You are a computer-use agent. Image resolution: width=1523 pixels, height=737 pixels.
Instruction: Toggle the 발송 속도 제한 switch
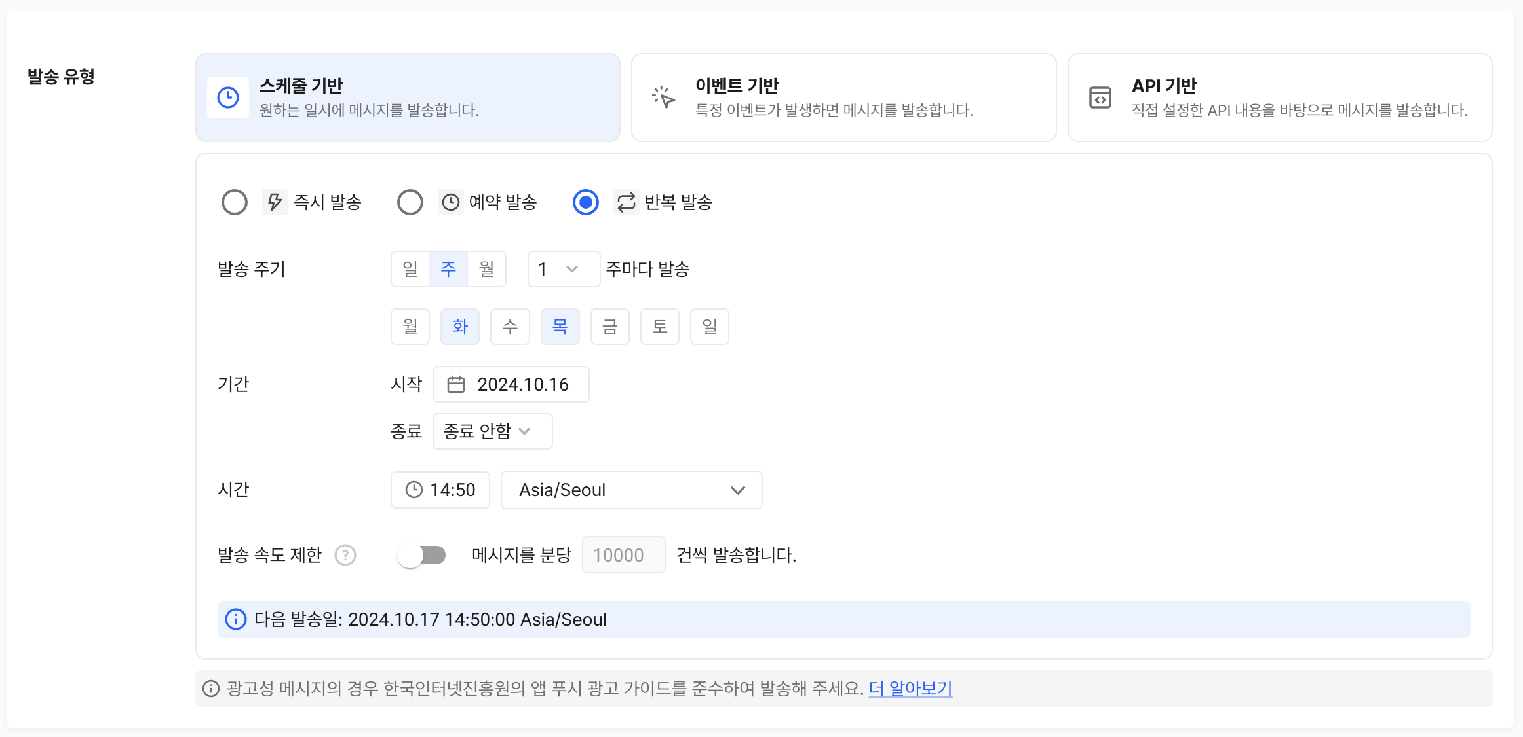421,555
